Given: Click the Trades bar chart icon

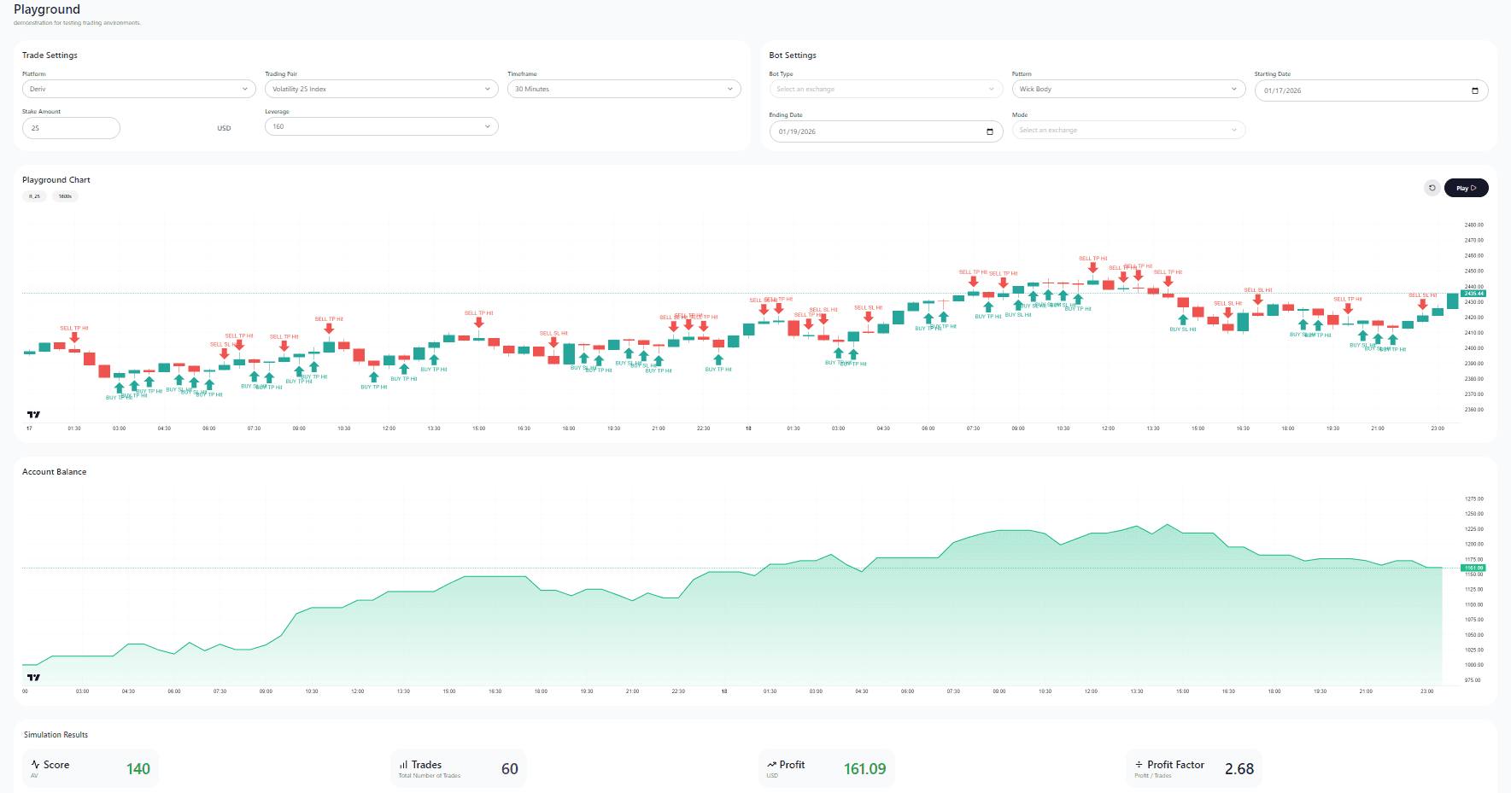Looking at the screenshot, I should 403,765.
